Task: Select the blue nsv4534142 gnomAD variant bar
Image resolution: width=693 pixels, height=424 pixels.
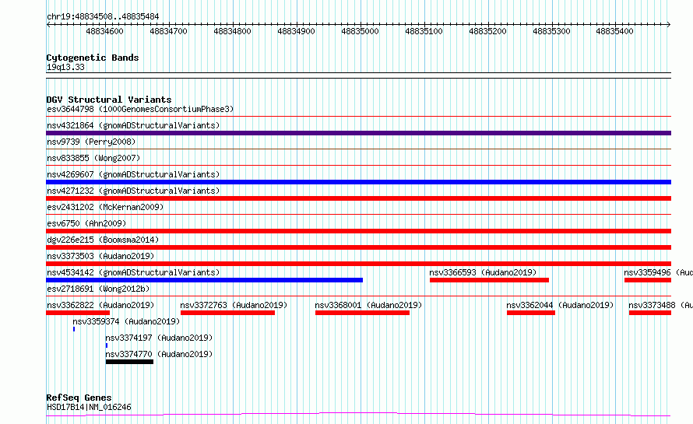Action: 204,280
